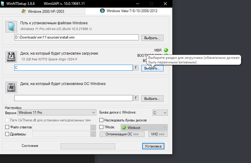Click the boot drive C: input field

74,68
